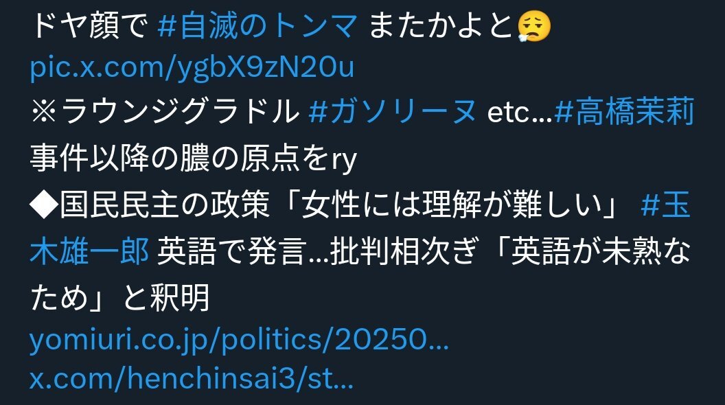Viewport: 725px width, 405px height.
Task: Open the x.com/henchinsai3 status link
Action: pyautogui.click(x=192, y=378)
